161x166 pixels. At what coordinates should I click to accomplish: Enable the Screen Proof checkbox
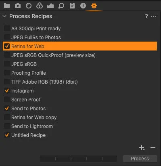7,99
